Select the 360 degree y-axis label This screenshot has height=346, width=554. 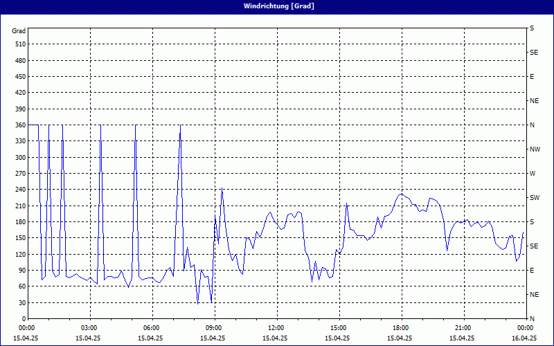19,125
